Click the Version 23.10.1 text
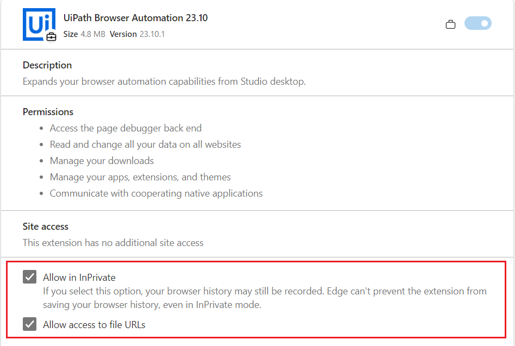 coord(137,34)
